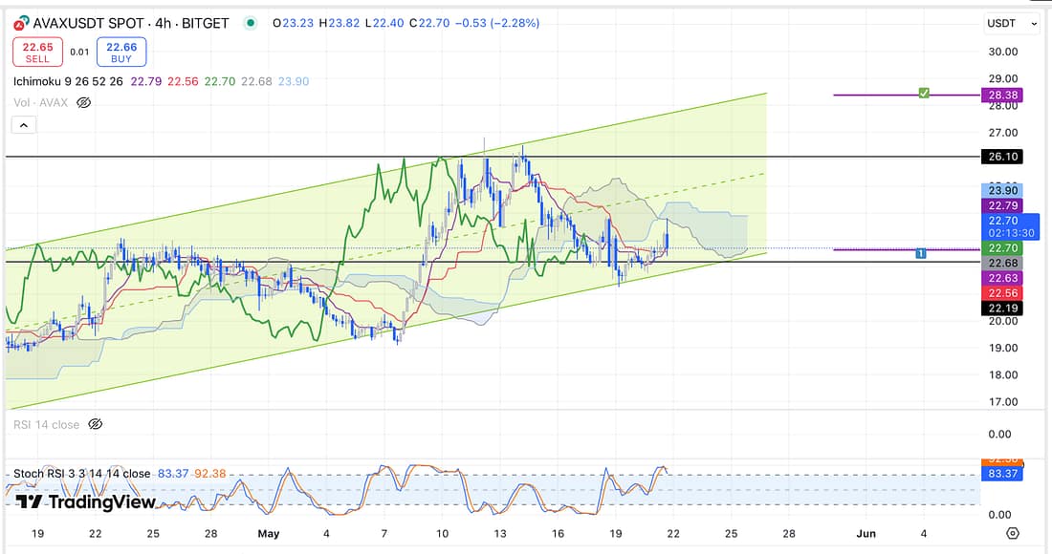Select the Stoch RSI 3 3 14 14 legend
Viewport: 1052px width, 554px height.
(81, 474)
